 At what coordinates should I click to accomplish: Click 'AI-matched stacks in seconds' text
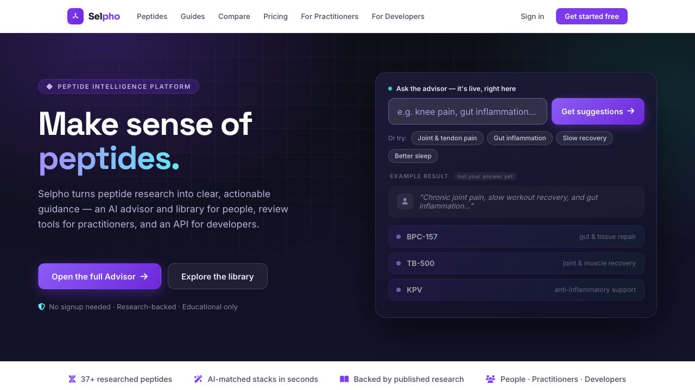pos(263,379)
